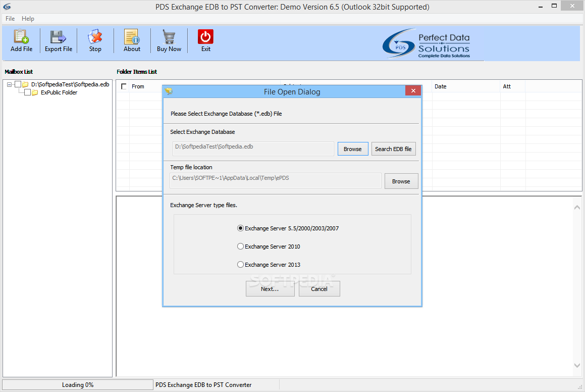
Task: Click 'PDS Exchange EDB to PST Converter' status text
Action: (x=203, y=384)
